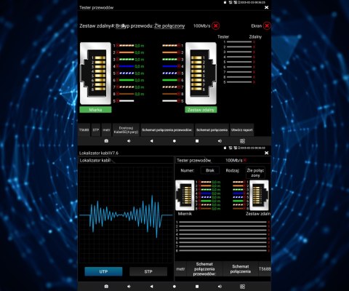Click Dostosuj Kabel5E(4 pary) button
The height and width of the screenshot is (291, 349).
click(126, 130)
